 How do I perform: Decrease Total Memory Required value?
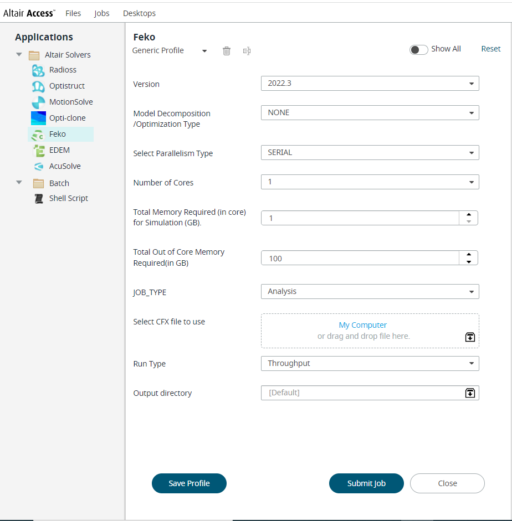[x=468, y=221]
